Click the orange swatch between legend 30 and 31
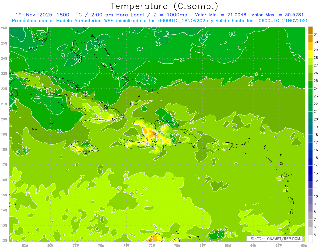 311,38
